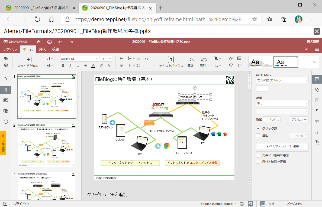Open search from the left sidebar

[6, 79]
